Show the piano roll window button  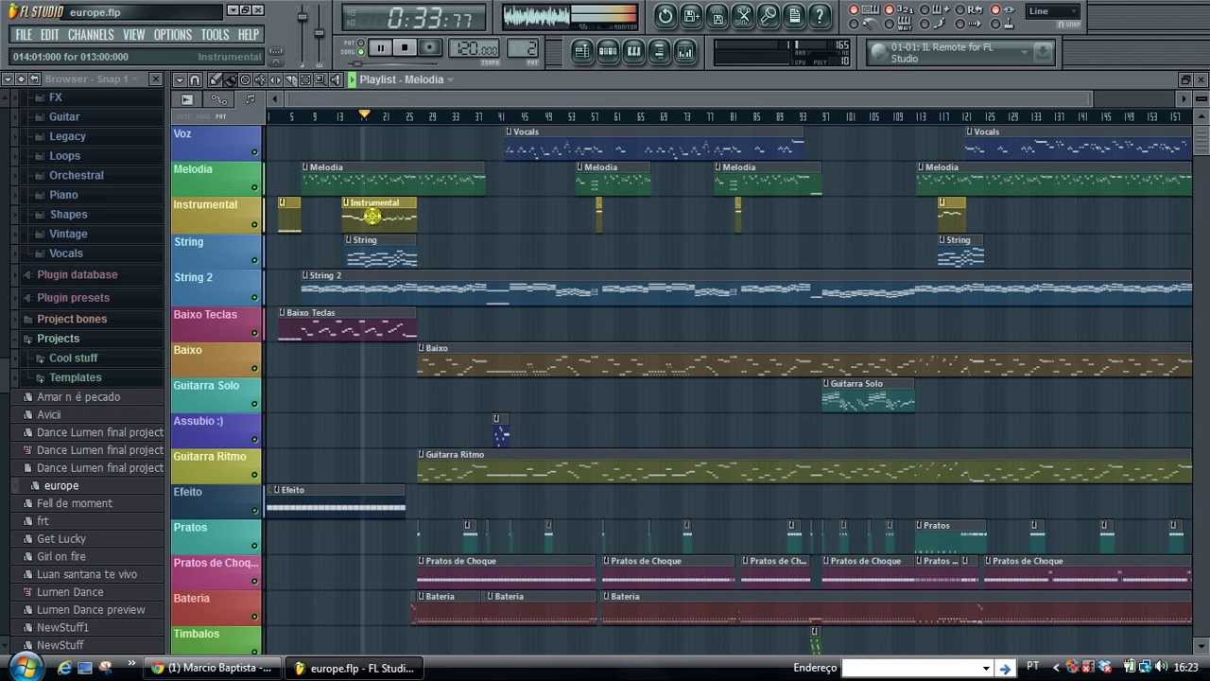633,51
